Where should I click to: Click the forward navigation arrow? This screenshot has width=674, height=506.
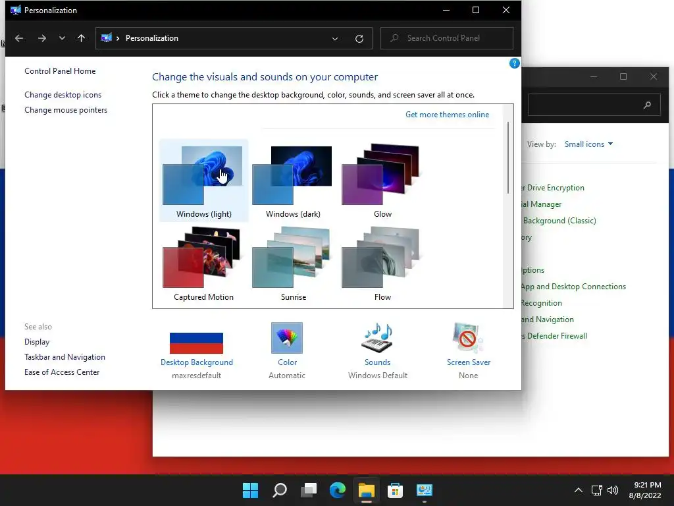pyautogui.click(x=41, y=38)
